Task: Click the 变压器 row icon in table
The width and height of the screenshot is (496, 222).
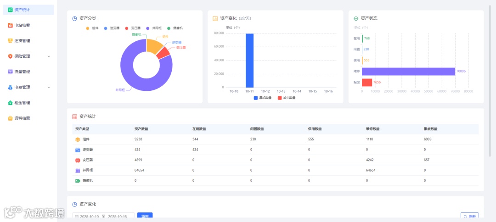Action: 78,160
